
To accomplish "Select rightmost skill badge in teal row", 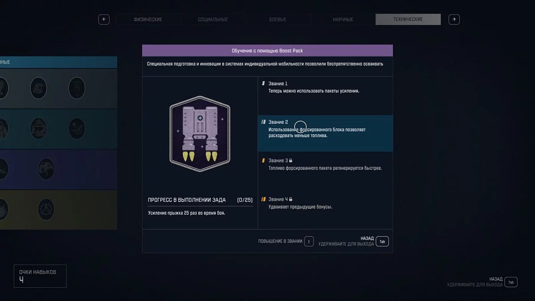I will click(77, 128).
